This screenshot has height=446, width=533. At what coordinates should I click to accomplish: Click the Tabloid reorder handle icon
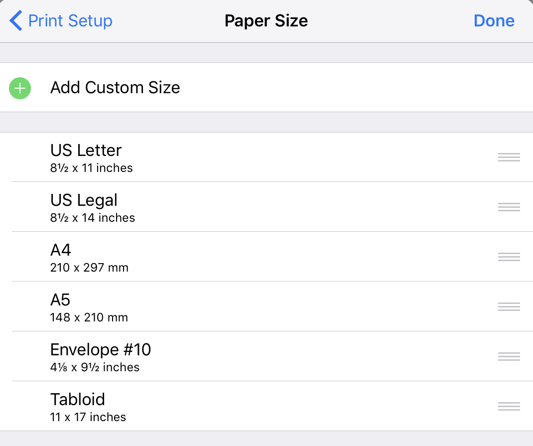509,406
